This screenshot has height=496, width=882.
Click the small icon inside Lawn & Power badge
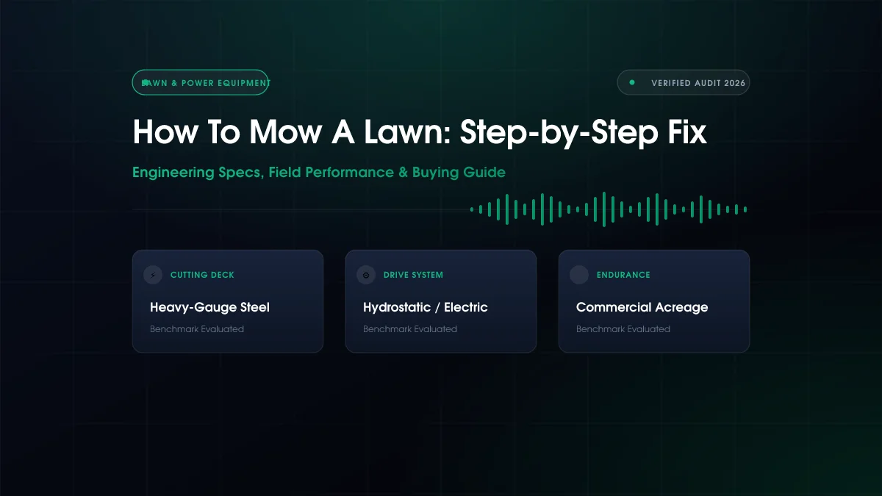click(x=145, y=83)
